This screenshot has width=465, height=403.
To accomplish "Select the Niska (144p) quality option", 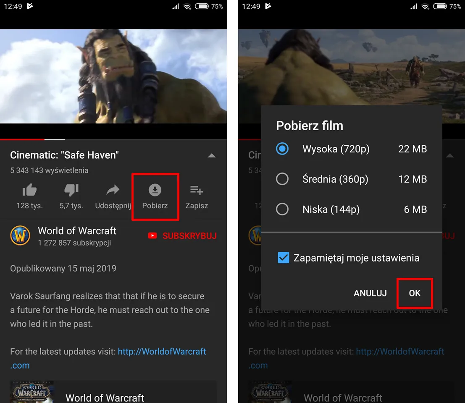I will [282, 209].
